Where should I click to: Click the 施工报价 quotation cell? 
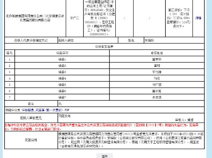[x=179, y=18]
